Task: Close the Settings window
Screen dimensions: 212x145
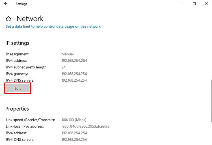Action: [207, 4]
